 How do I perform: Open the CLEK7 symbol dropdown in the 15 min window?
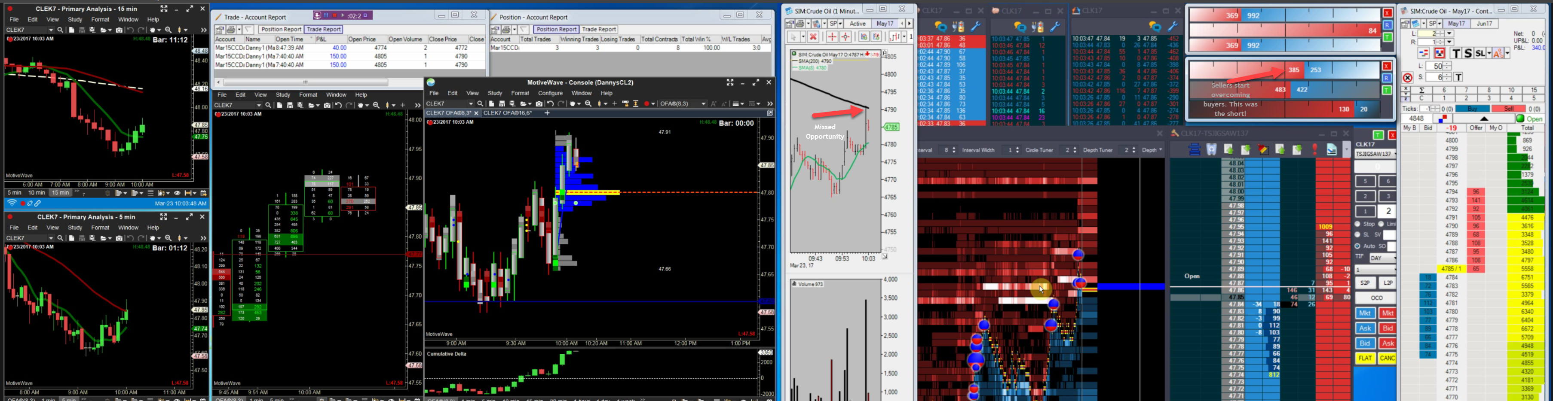(51, 30)
